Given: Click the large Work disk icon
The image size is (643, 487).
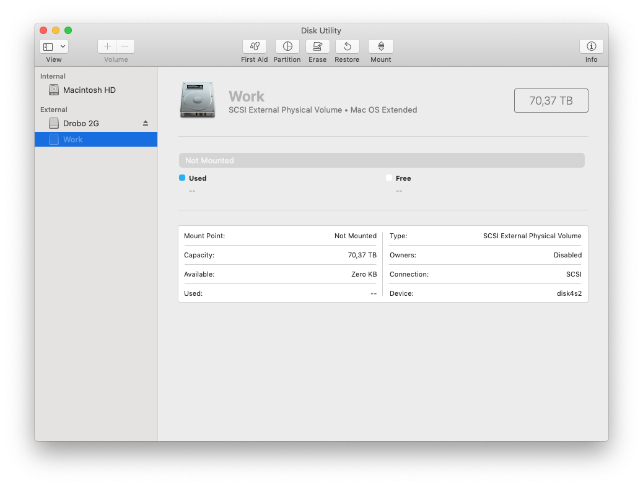Looking at the screenshot, I should pyautogui.click(x=198, y=100).
